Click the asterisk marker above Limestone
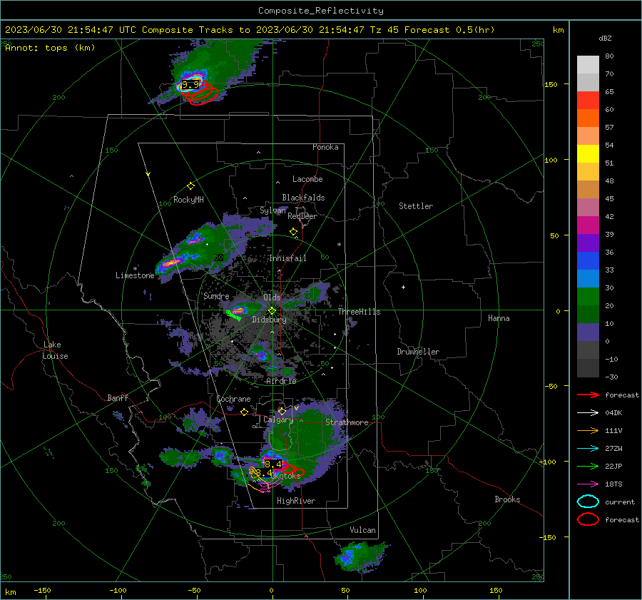642x600 pixels. pyautogui.click(x=135, y=269)
